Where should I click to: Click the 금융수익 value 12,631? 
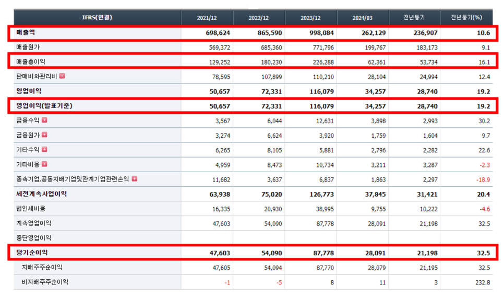(325, 121)
